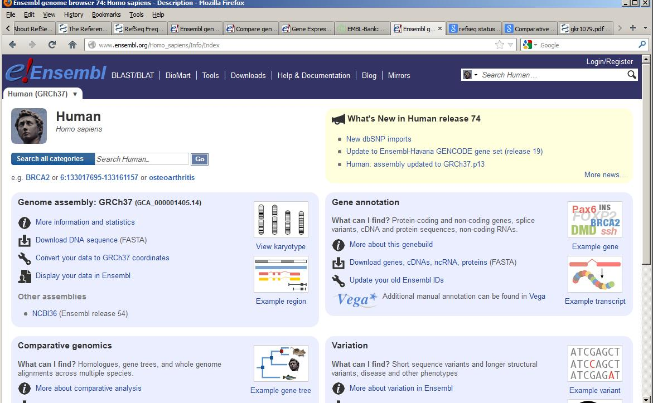
Task: Open the View karyotype thumbnail image
Action: [281, 220]
